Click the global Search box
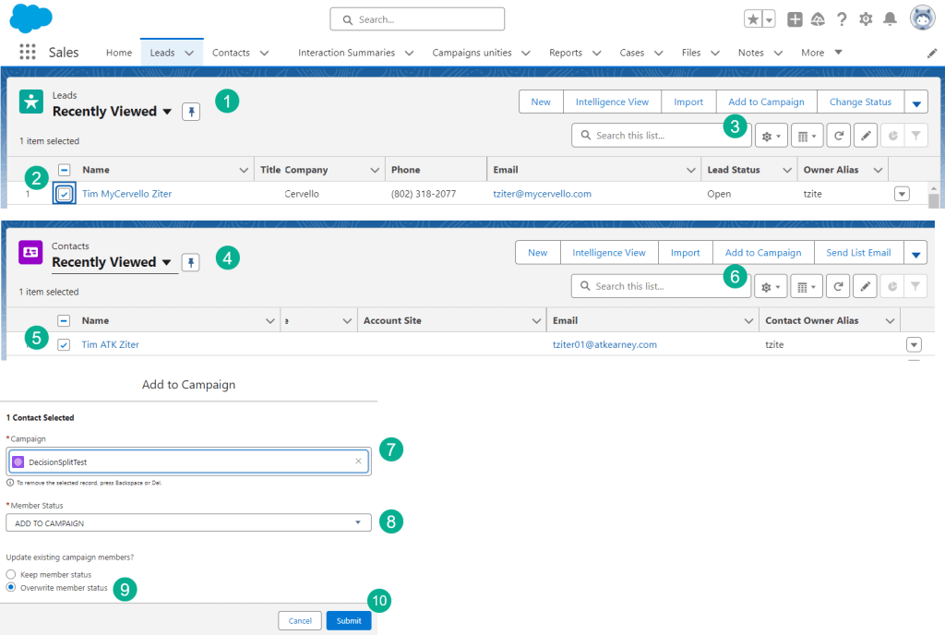The height and width of the screenshot is (635, 945). 417,18
